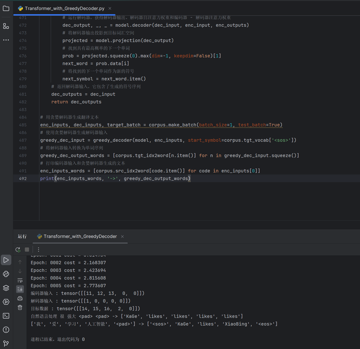Click line number 476 in gutter
The image size is (360, 349).
pos(22,56)
